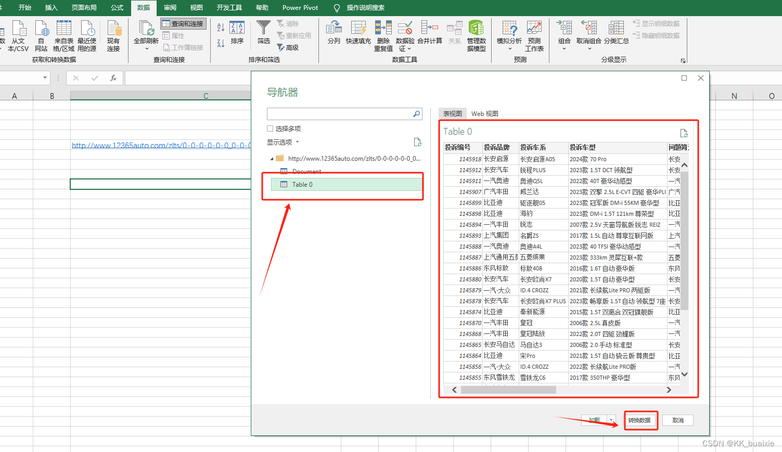782x452 pixels.
Task: Click the preview vertical scrollbar thumb
Action: [x=685, y=241]
